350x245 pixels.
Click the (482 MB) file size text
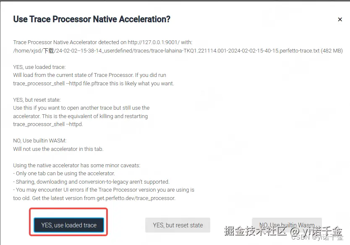pyautogui.click(x=332, y=51)
